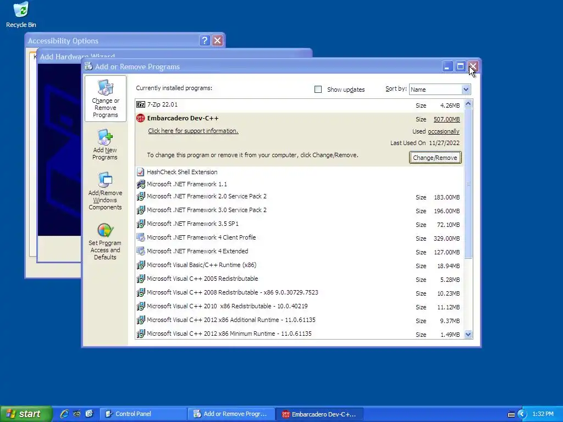Viewport: 563px width, 422px height.
Task: Click Change/Remove for Embarcadero Dev-C++
Action: (435, 158)
